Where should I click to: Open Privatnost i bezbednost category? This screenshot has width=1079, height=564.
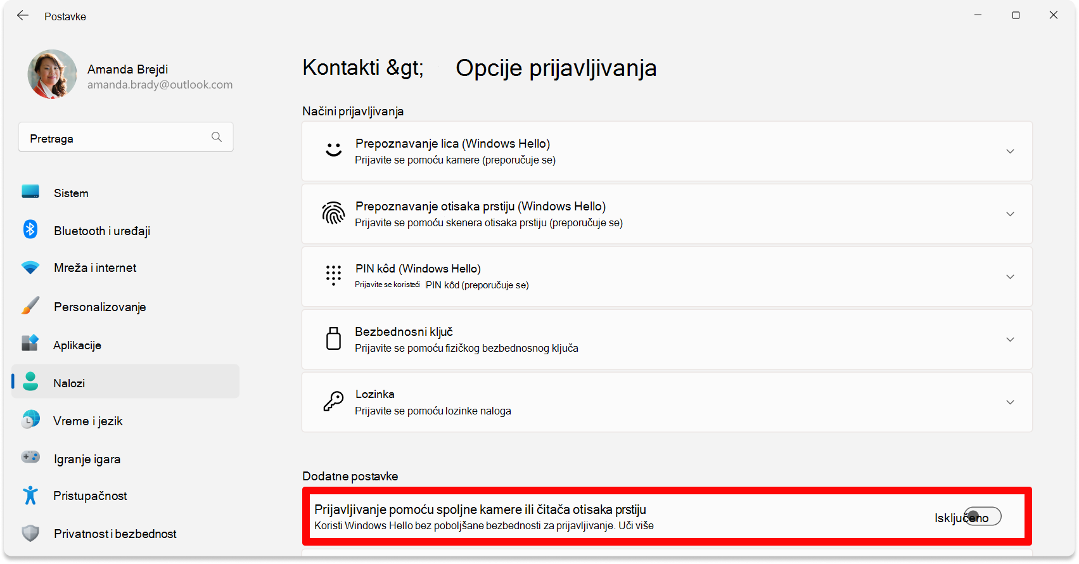[x=125, y=534]
